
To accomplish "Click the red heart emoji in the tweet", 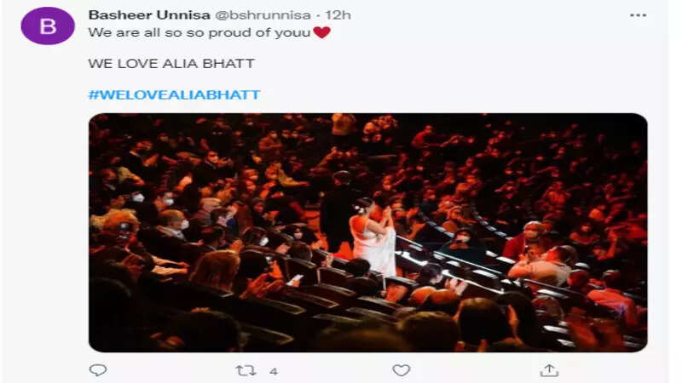I will coord(322,32).
